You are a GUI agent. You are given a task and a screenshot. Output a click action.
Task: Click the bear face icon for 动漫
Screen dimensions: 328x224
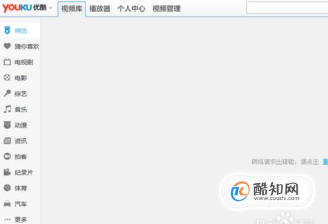pyautogui.click(x=7, y=125)
